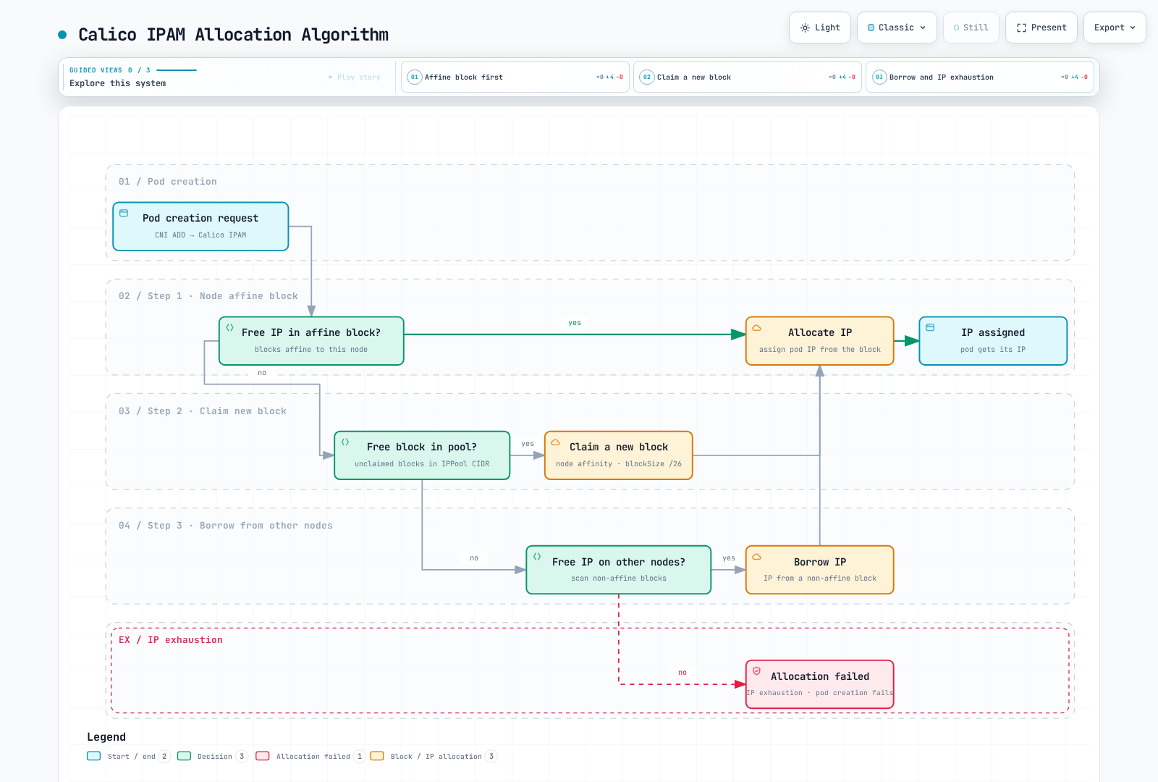Click cloud icon on Claim a new block

click(x=555, y=442)
